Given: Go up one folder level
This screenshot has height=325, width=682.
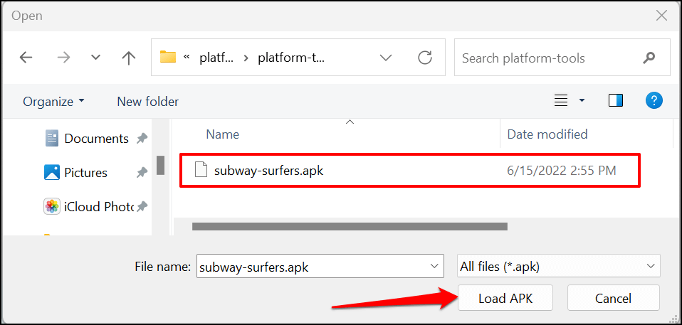Looking at the screenshot, I should (x=128, y=58).
